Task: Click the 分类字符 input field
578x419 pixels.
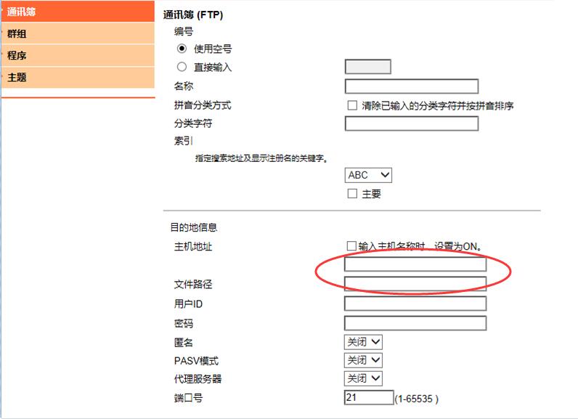Action: coord(411,123)
